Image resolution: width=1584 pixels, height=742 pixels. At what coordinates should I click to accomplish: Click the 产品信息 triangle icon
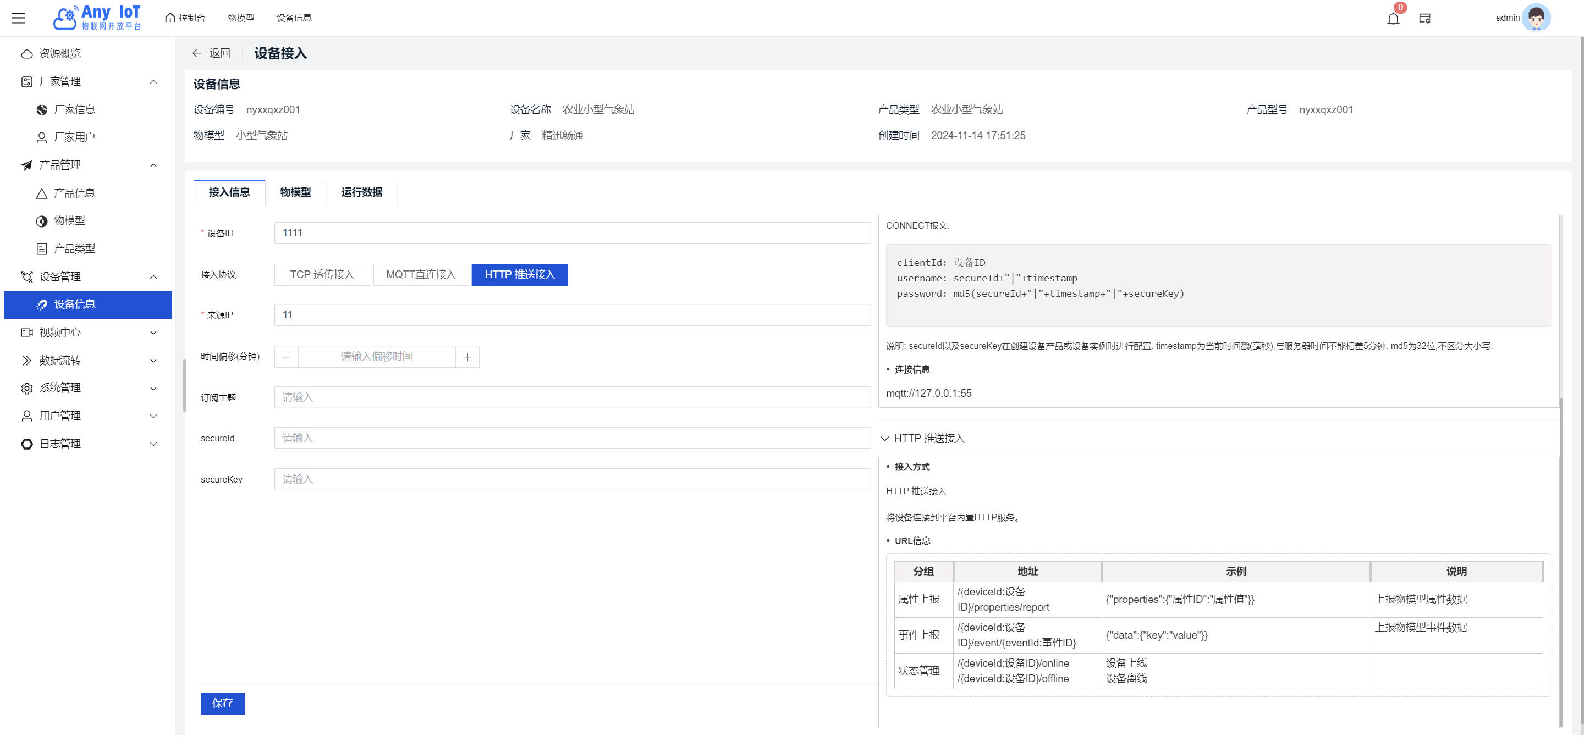[x=42, y=193]
